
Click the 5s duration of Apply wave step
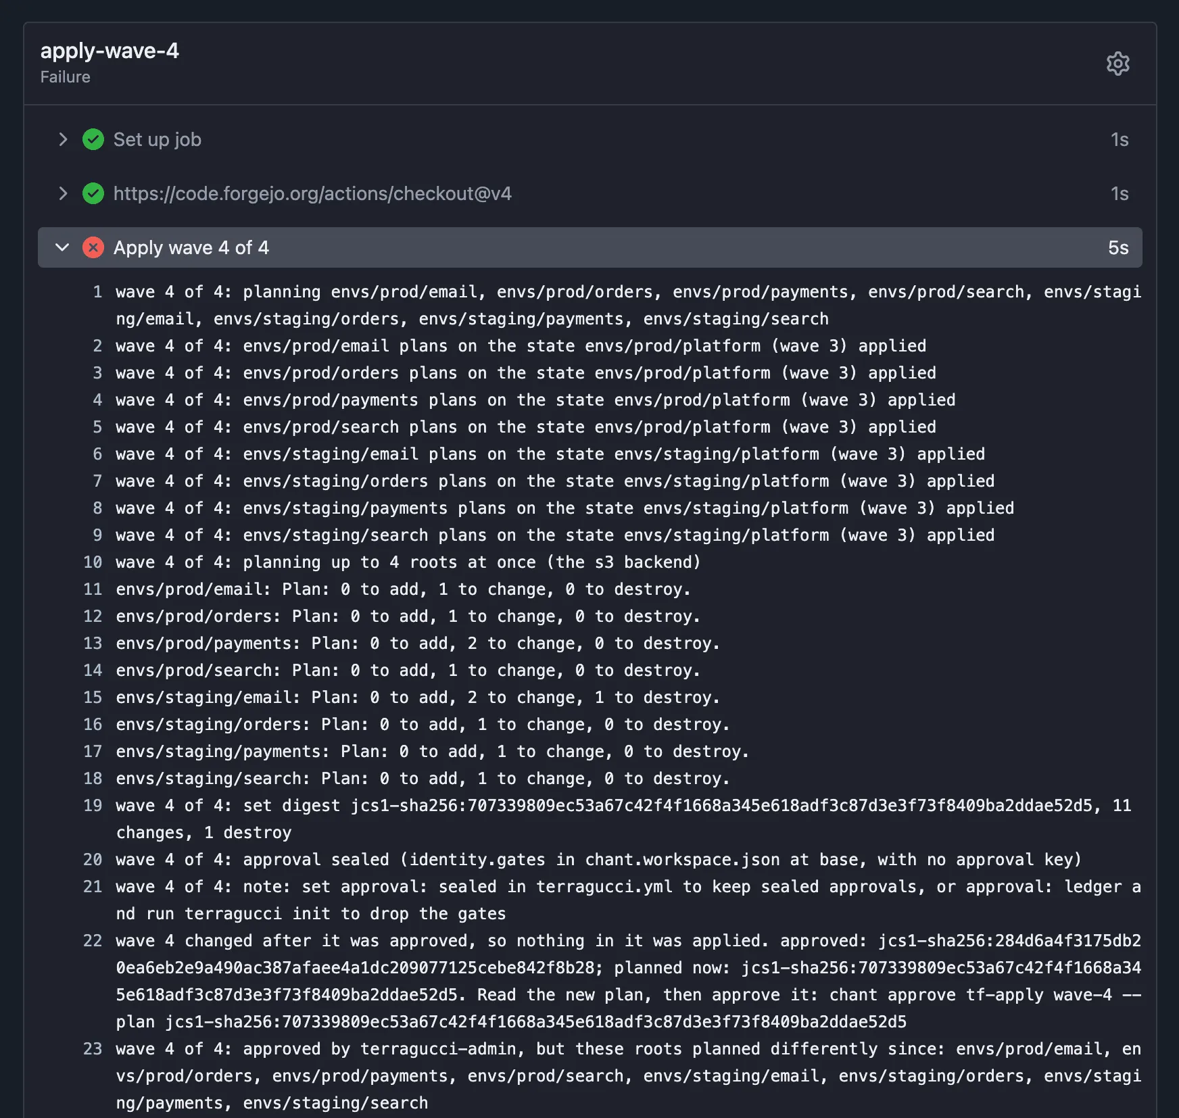coord(1118,247)
